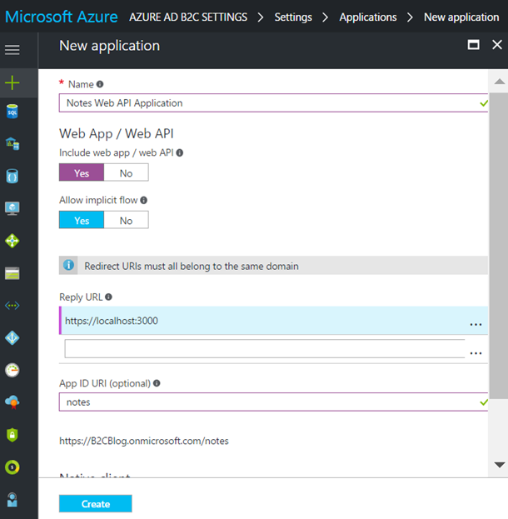Viewport: 508px width, 519px height.
Task: Open Help and support person icon
Action: [x=12, y=500]
